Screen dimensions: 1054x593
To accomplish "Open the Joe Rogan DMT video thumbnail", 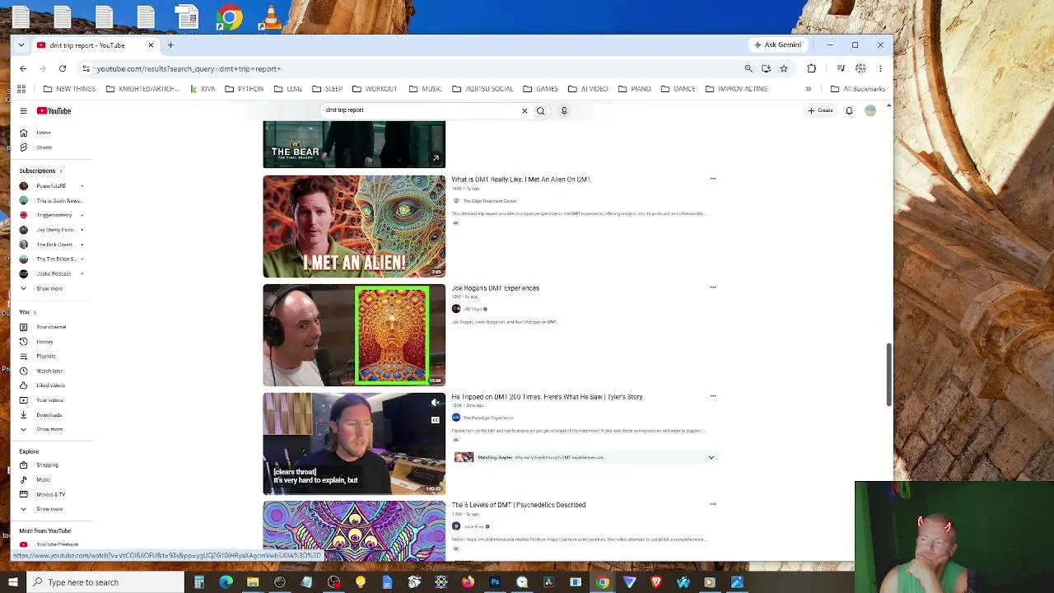I will pos(354,335).
